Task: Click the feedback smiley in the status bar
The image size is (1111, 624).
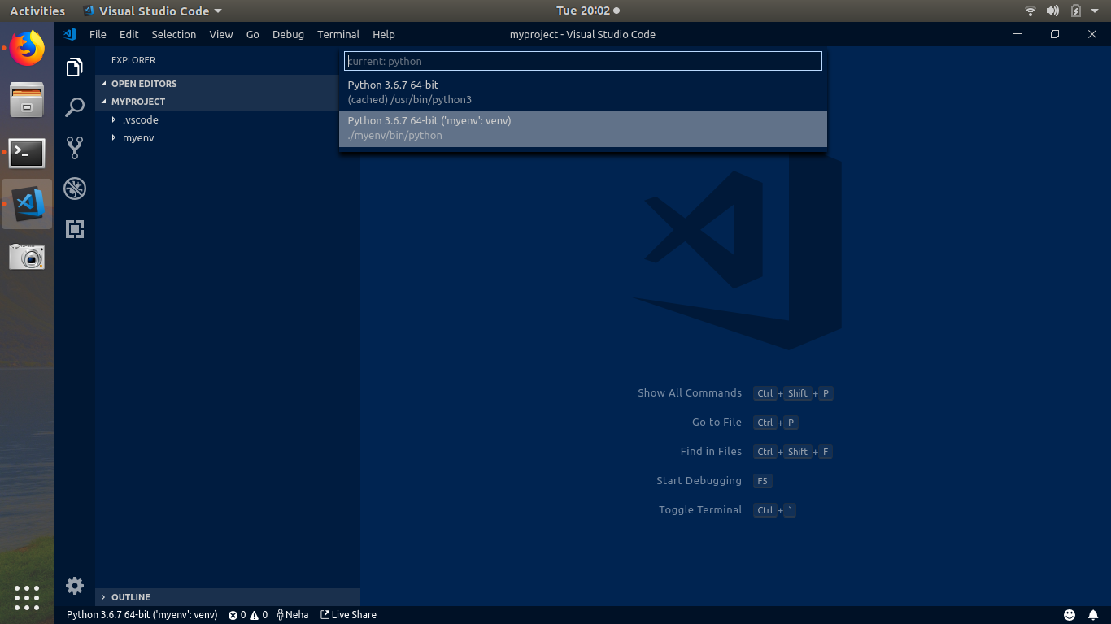Action: pos(1070,614)
